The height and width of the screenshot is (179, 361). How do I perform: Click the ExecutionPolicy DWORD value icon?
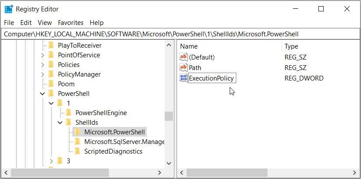[183, 78]
